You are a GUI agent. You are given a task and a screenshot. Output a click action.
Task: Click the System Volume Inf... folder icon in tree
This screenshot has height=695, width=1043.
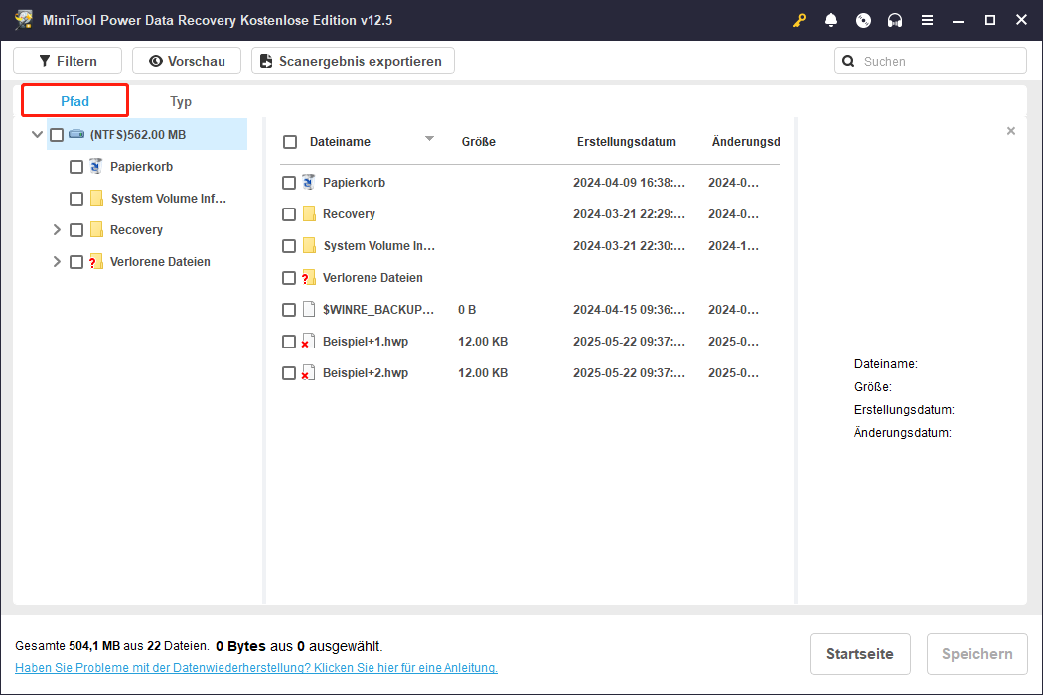pos(96,198)
